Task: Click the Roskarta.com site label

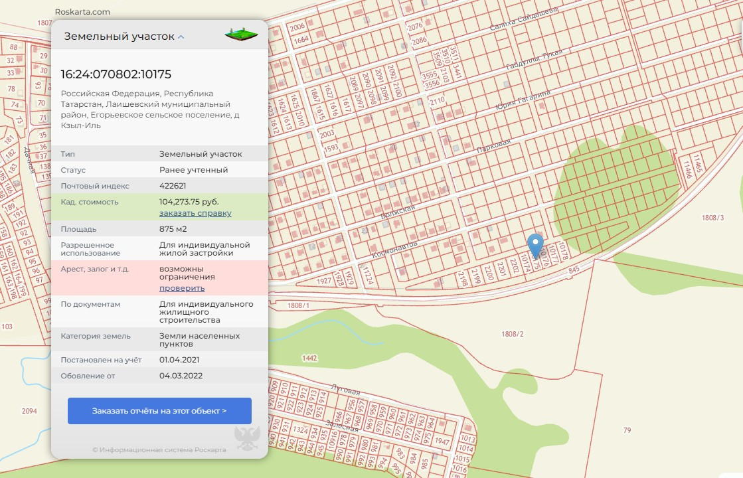Action: 82,12
